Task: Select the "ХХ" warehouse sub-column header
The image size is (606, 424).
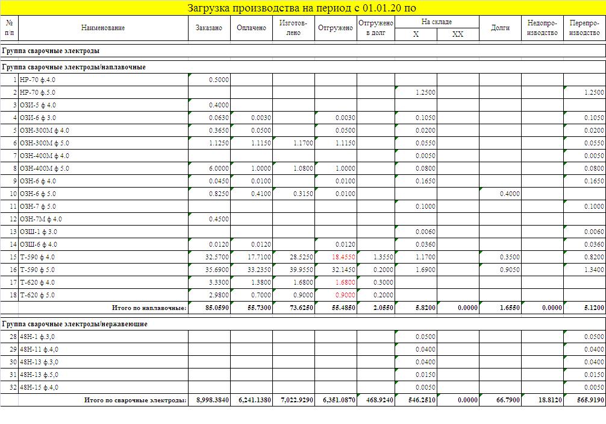Action: (x=457, y=34)
